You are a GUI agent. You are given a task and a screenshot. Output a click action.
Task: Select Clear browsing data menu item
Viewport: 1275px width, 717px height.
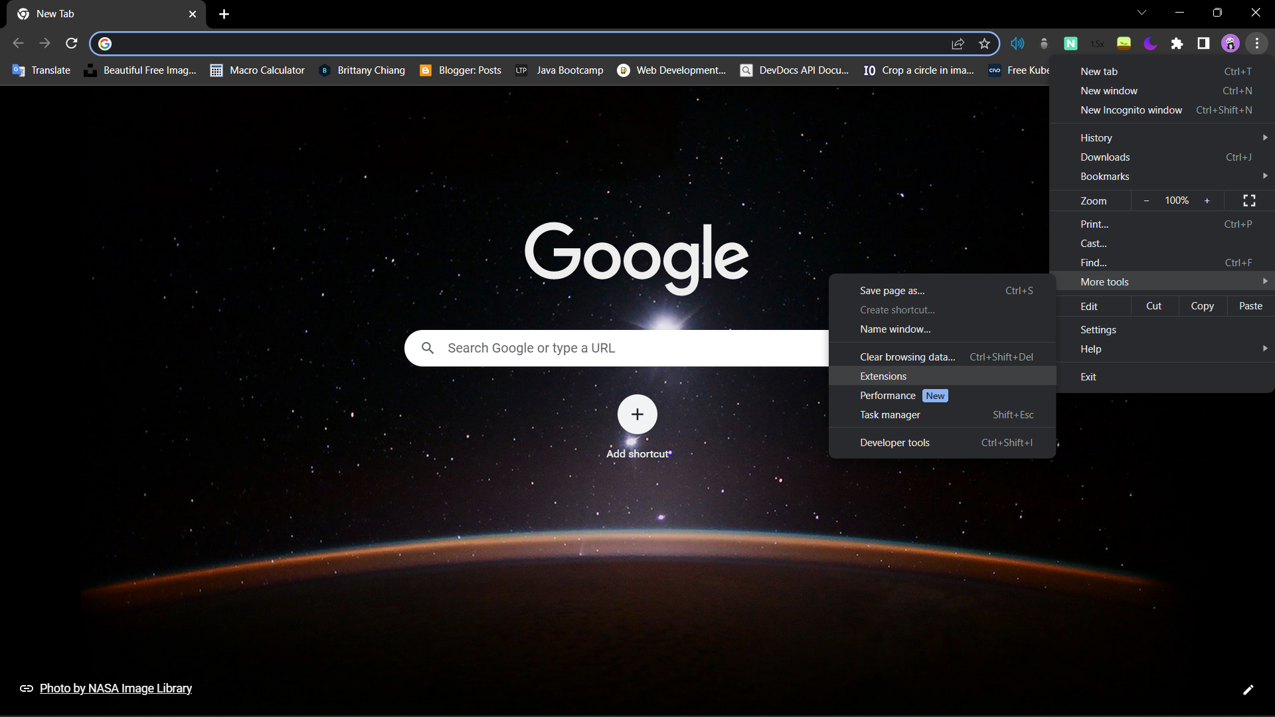tap(942, 357)
